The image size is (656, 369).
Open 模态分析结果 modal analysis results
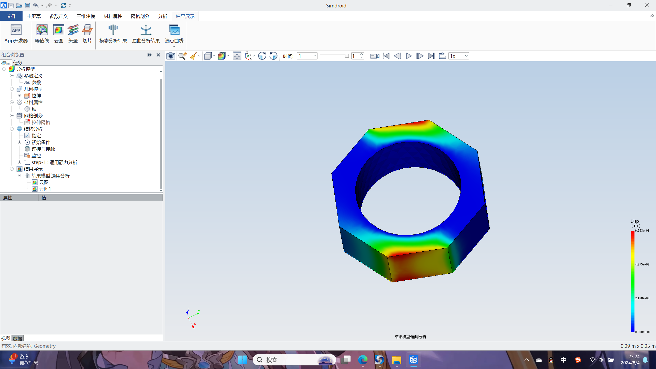[113, 34]
